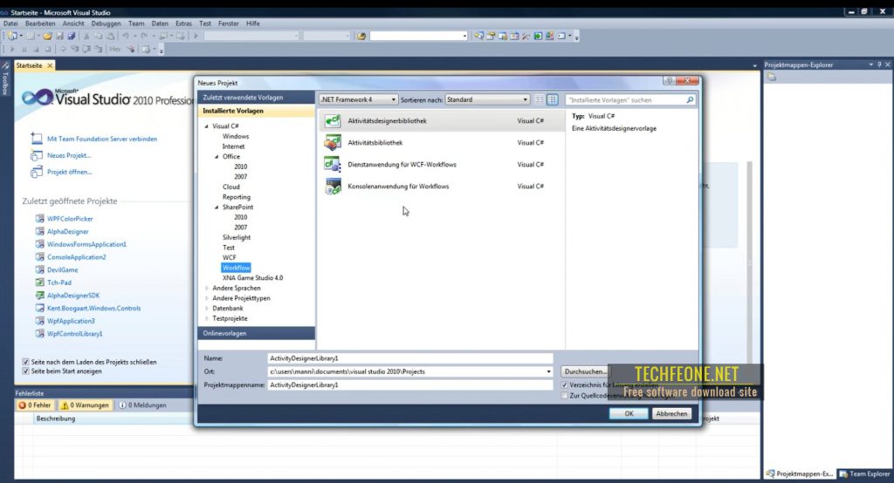Click the Start Debugging play icon
The width and height of the screenshot is (894, 483).
pyautogui.click(x=196, y=36)
